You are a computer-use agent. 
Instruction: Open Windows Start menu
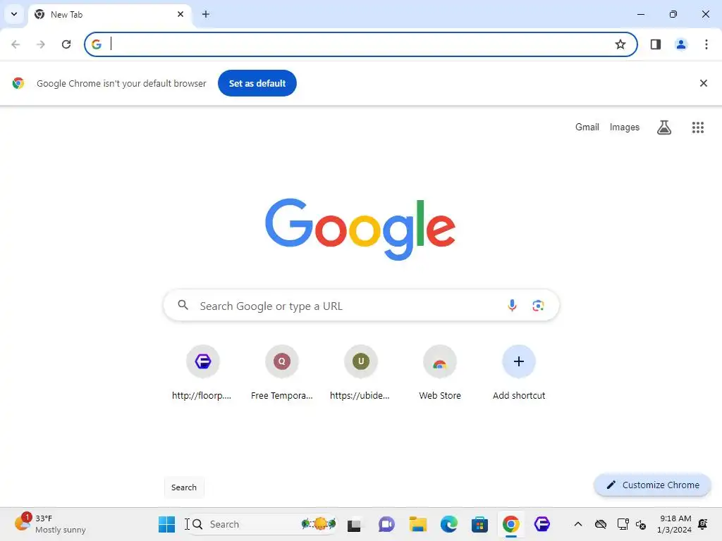pyautogui.click(x=166, y=524)
